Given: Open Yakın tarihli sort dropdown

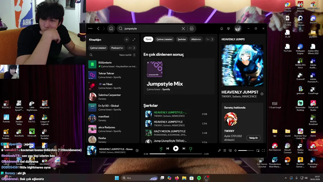Looking at the screenshot, I should pyautogui.click(x=127, y=55).
